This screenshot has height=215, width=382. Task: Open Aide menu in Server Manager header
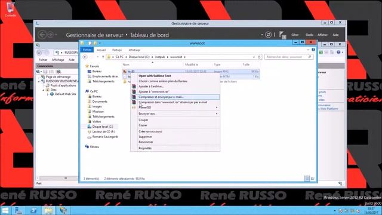tap(335, 35)
